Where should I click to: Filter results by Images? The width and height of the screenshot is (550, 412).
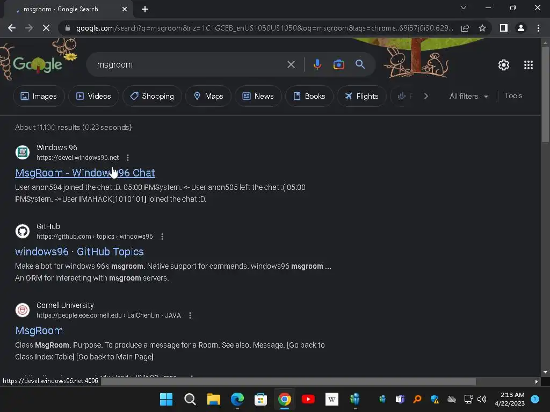click(x=39, y=96)
